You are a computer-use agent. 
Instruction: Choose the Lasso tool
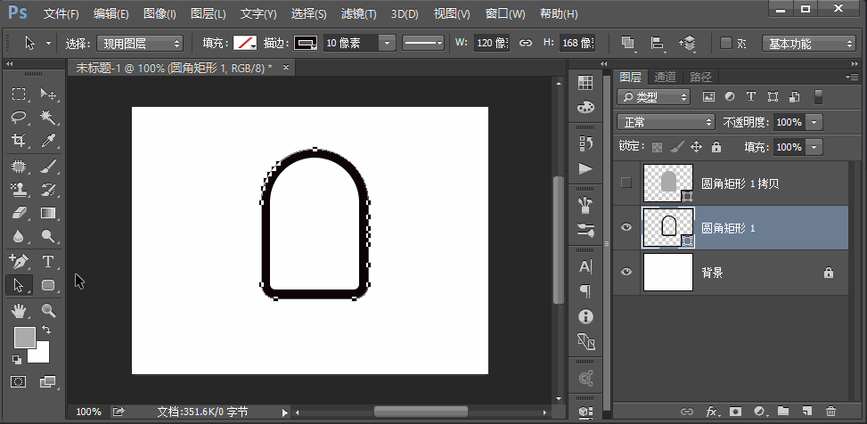tap(19, 118)
